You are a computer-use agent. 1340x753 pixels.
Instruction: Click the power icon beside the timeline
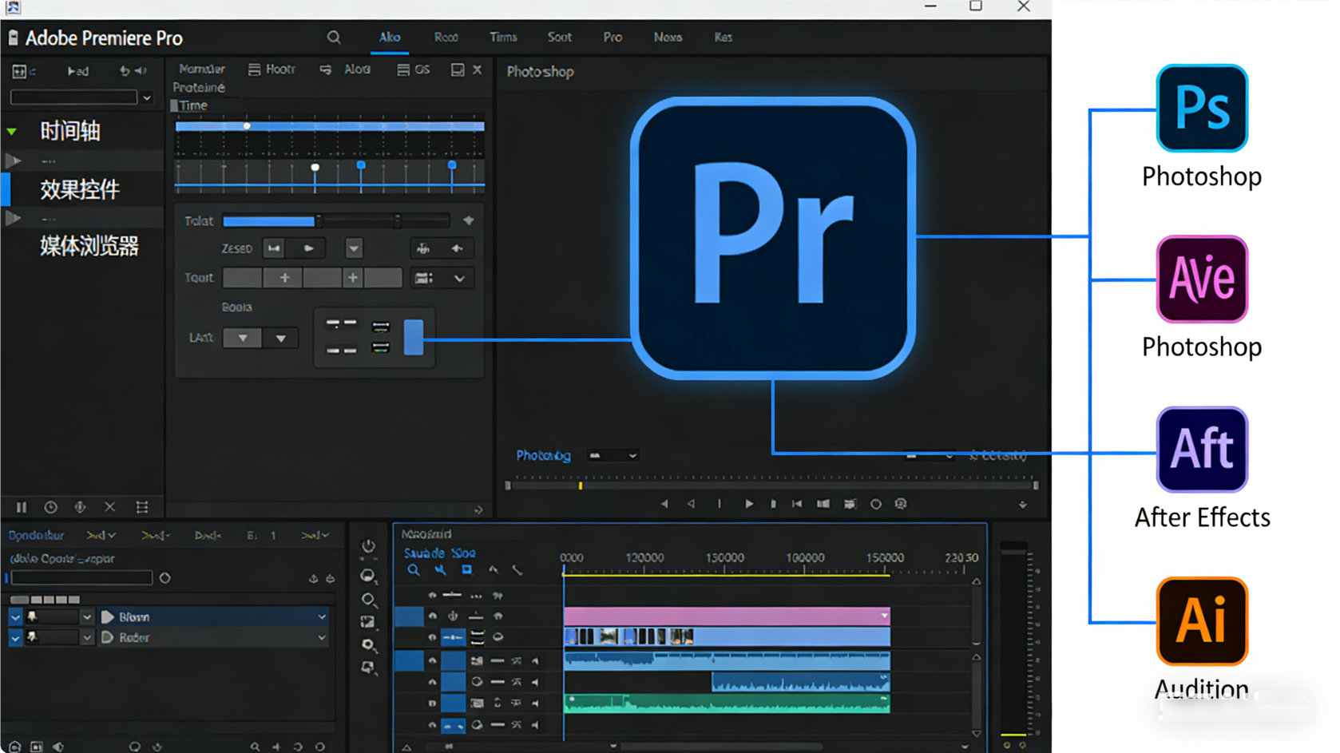point(368,546)
